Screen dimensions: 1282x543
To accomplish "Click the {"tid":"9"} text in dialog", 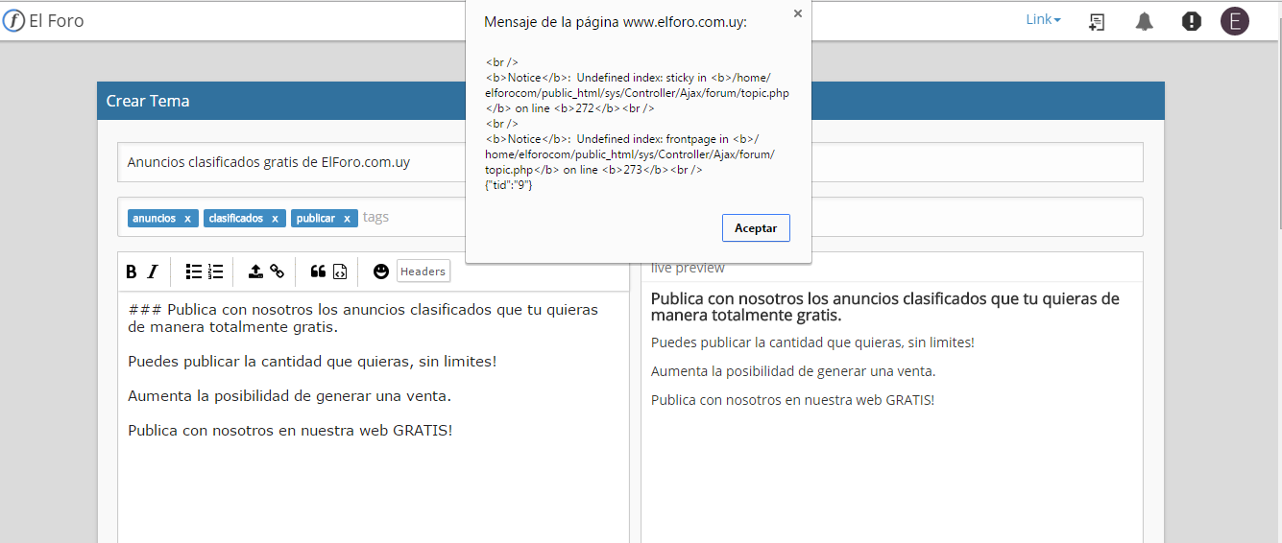I will click(509, 184).
